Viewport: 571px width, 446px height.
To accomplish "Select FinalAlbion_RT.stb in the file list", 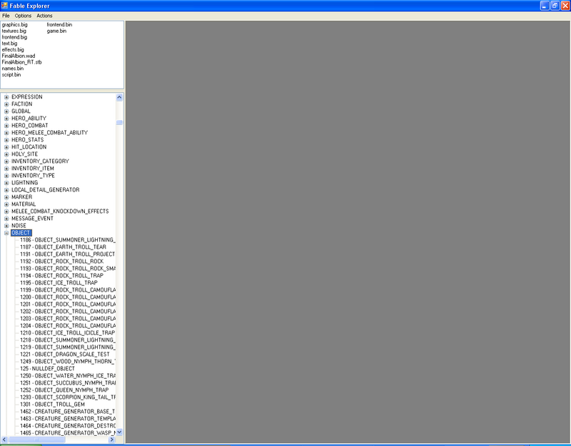I will tap(22, 62).
